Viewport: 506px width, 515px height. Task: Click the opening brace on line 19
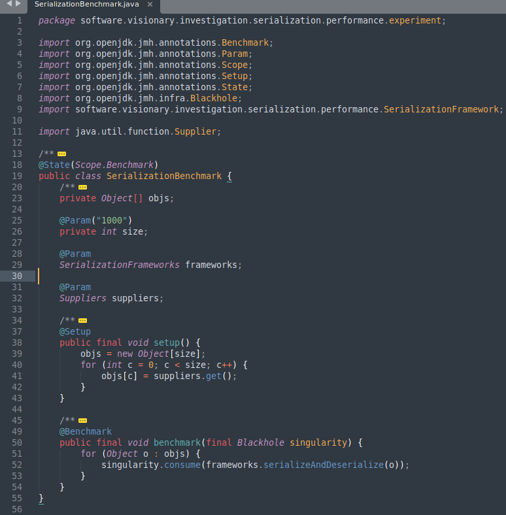(229, 176)
